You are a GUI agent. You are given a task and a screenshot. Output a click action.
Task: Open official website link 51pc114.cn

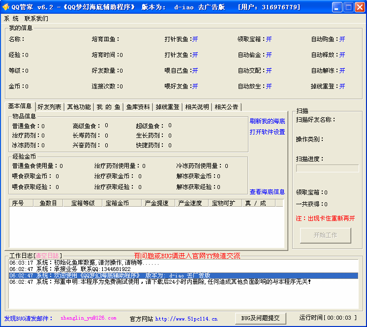(186, 319)
